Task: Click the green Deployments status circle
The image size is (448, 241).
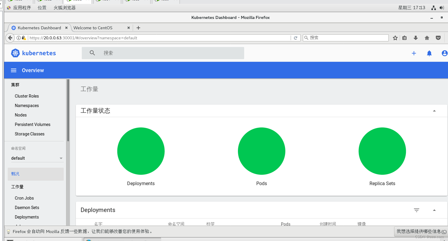Action: tap(141, 151)
